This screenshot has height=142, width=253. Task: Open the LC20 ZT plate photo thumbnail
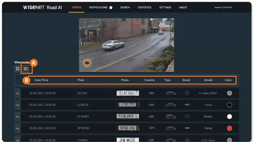[x=128, y=105]
